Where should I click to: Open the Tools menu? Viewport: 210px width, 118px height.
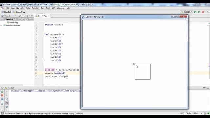coord(48,8)
